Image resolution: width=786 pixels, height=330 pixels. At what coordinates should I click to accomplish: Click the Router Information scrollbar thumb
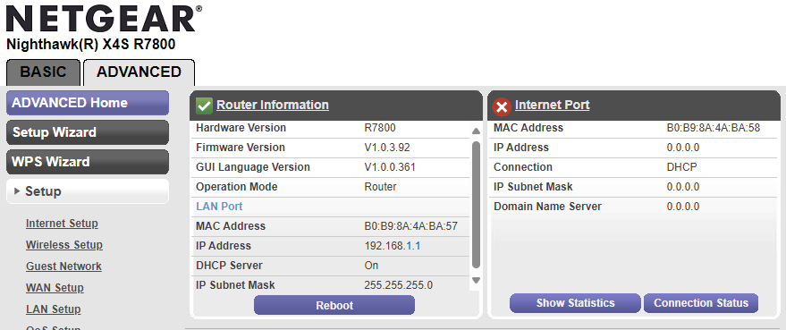[x=476, y=205]
